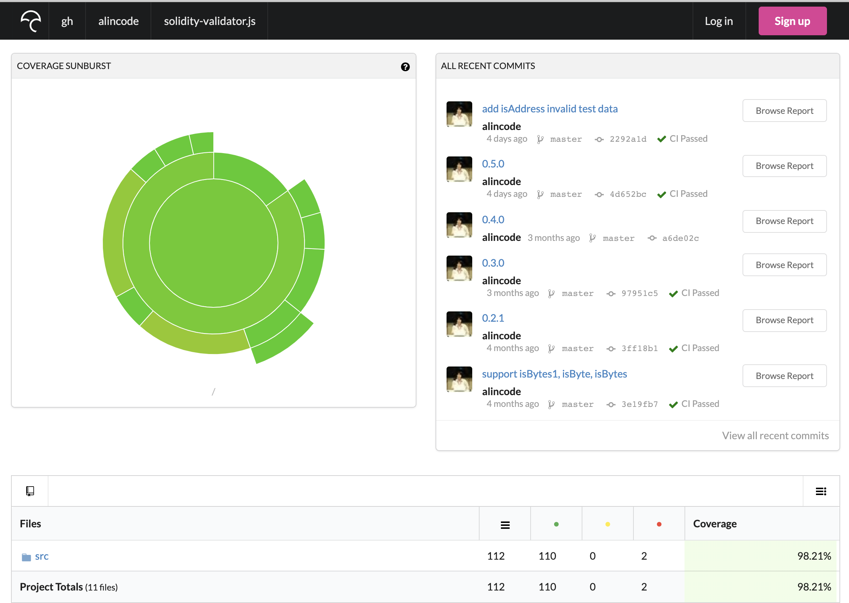849x603 pixels.
Task: Click avatar thumbnail of the 0.3.0 commit
Action: (459, 268)
